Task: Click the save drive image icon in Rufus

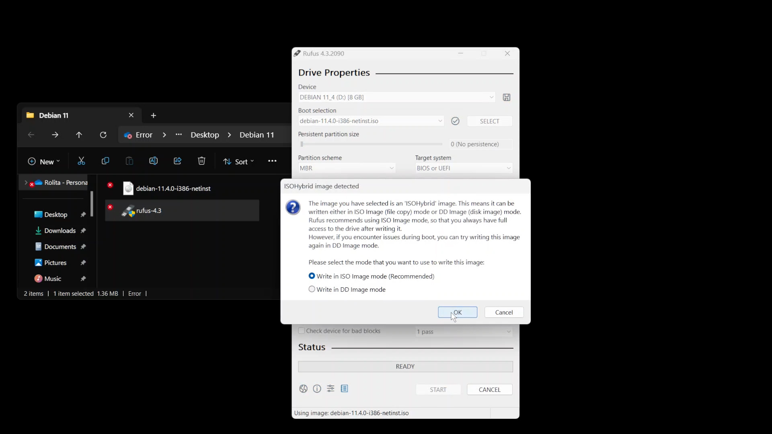Action: pyautogui.click(x=507, y=97)
